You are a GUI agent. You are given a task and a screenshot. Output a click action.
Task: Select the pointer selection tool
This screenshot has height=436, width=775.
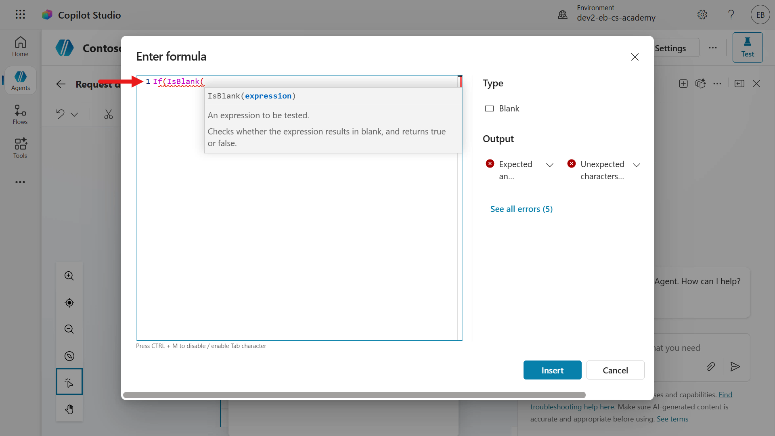click(69, 382)
